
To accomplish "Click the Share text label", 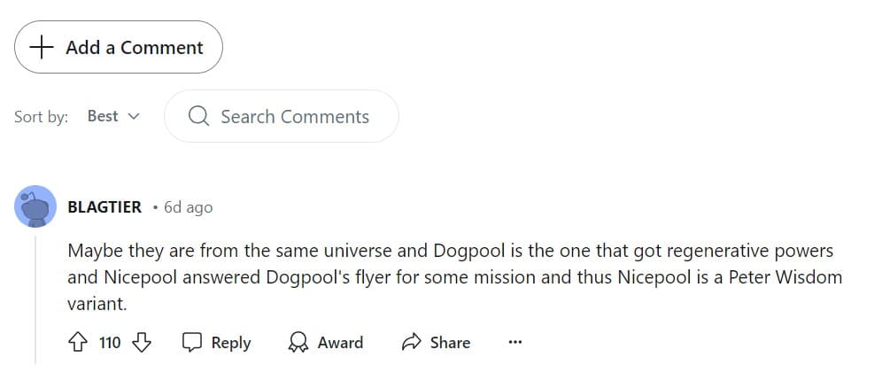I will tap(450, 342).
